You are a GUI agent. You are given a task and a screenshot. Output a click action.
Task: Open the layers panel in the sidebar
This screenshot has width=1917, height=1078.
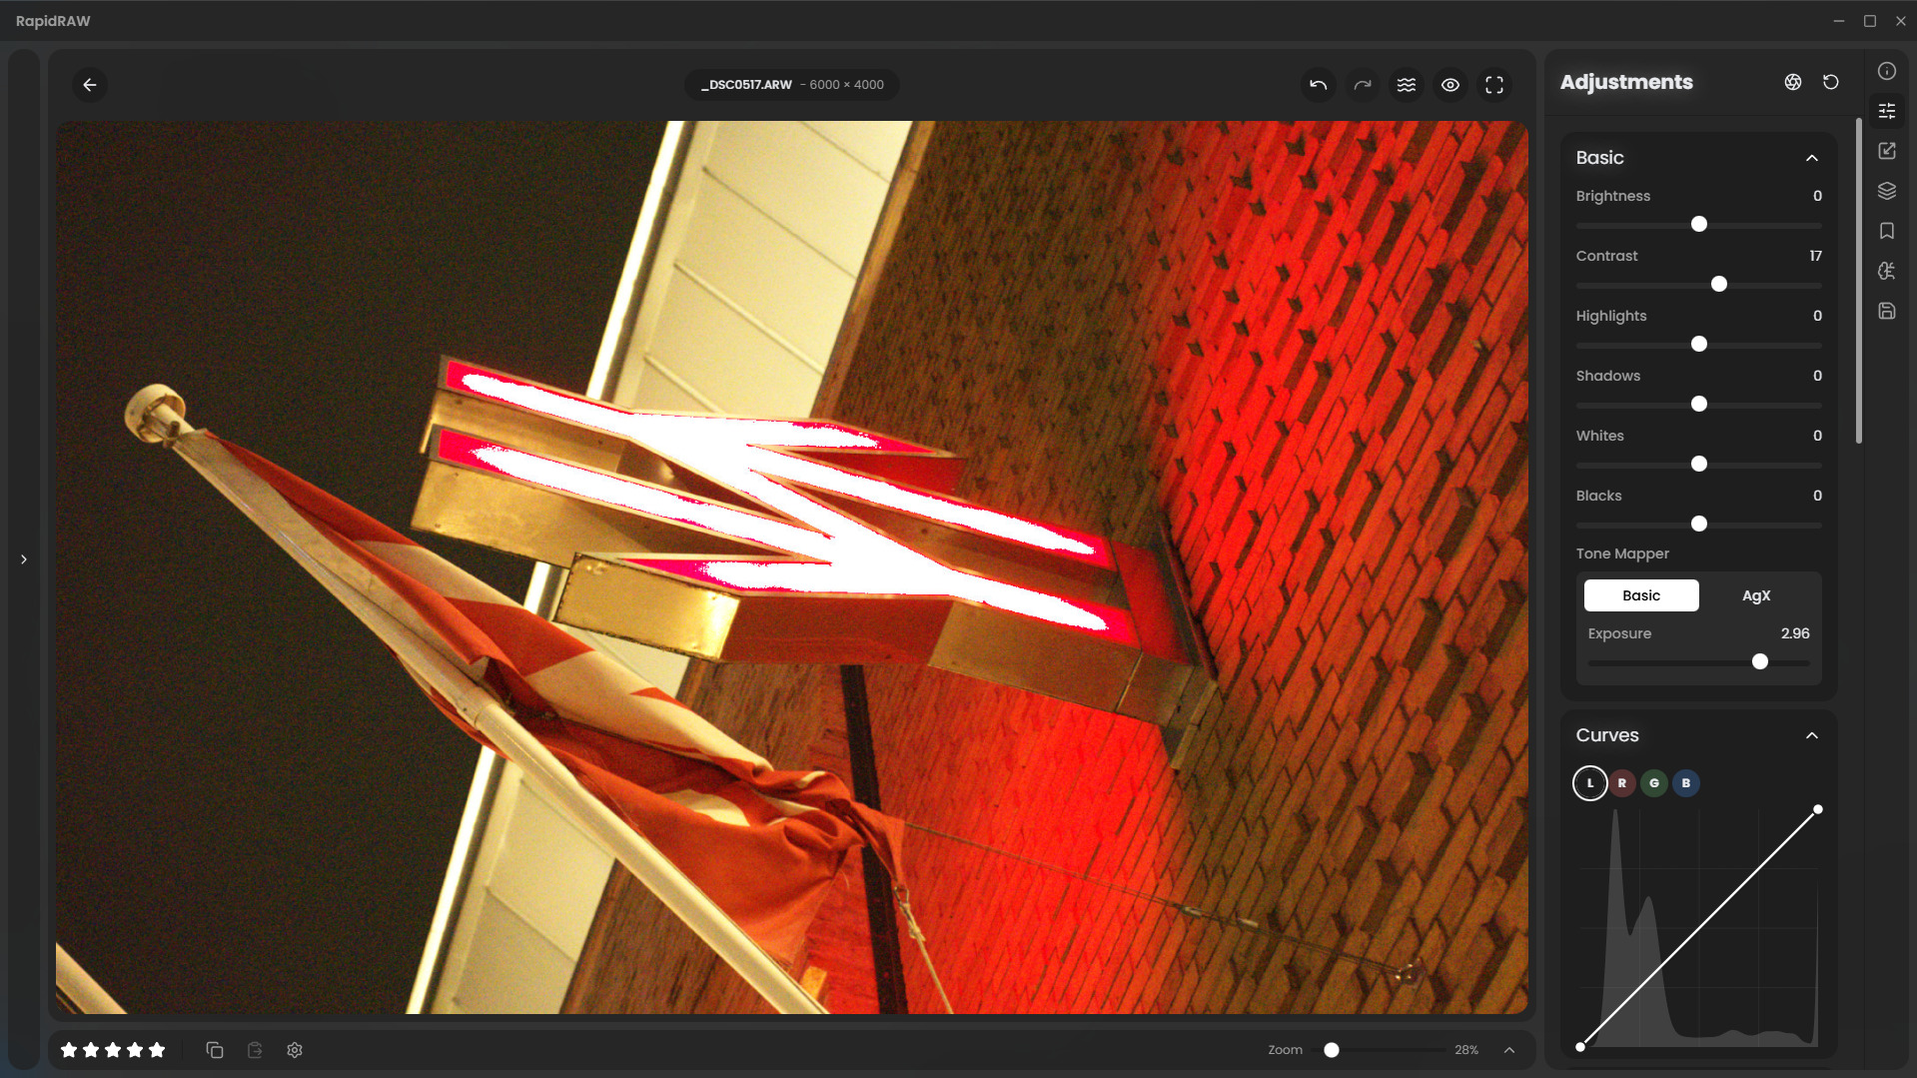[x=1886, y=191]
